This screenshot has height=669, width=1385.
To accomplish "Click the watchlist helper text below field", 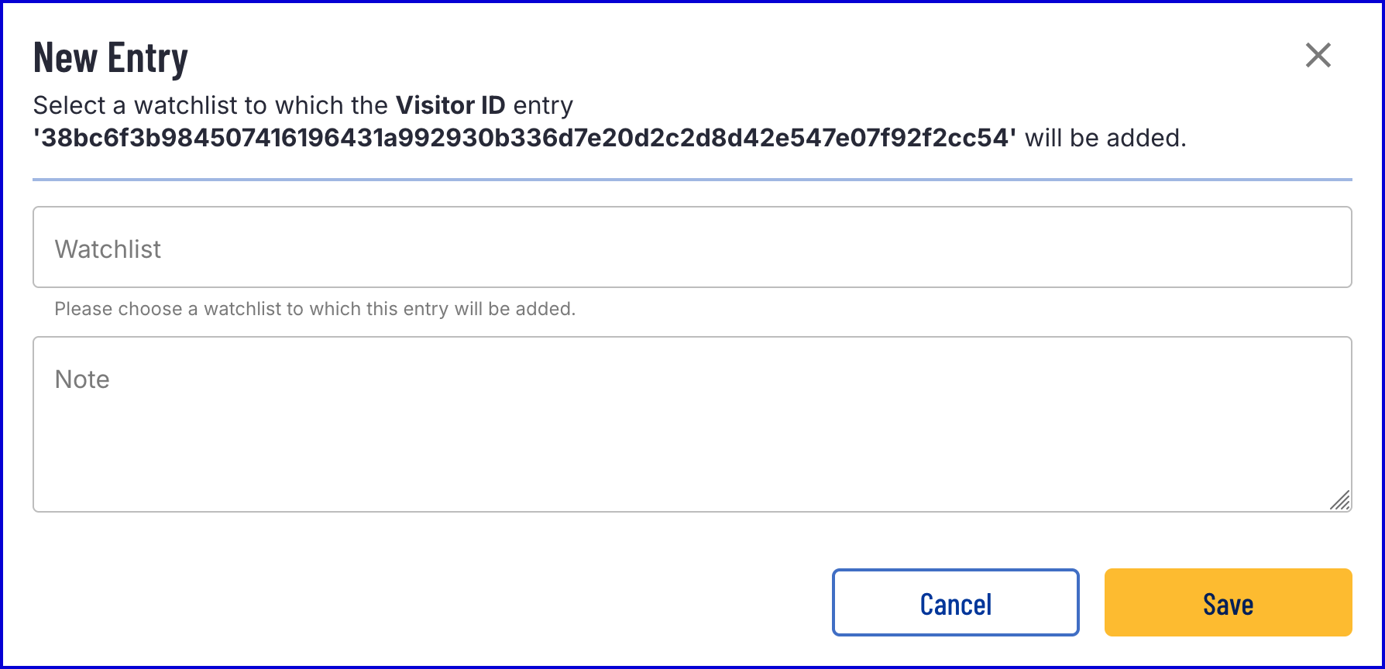I will (x=314, y=309).
